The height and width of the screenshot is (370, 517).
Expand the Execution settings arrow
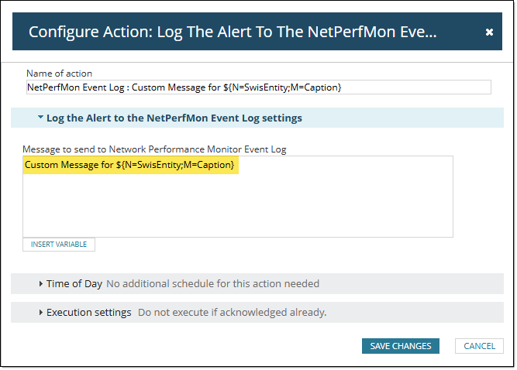(40, 313)
